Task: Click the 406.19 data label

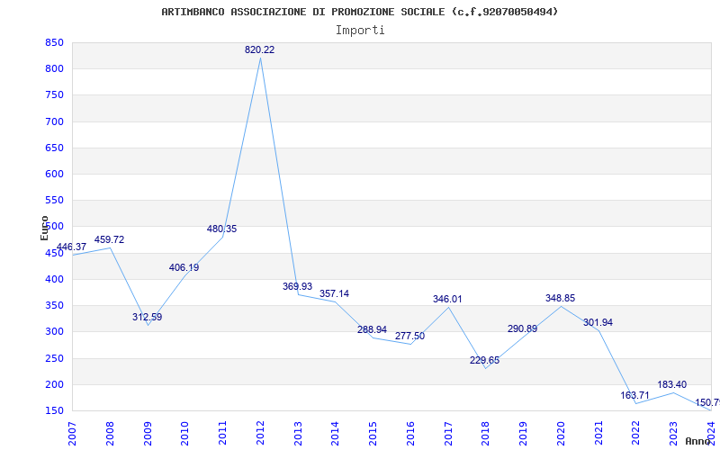Action: click(184, 267)
